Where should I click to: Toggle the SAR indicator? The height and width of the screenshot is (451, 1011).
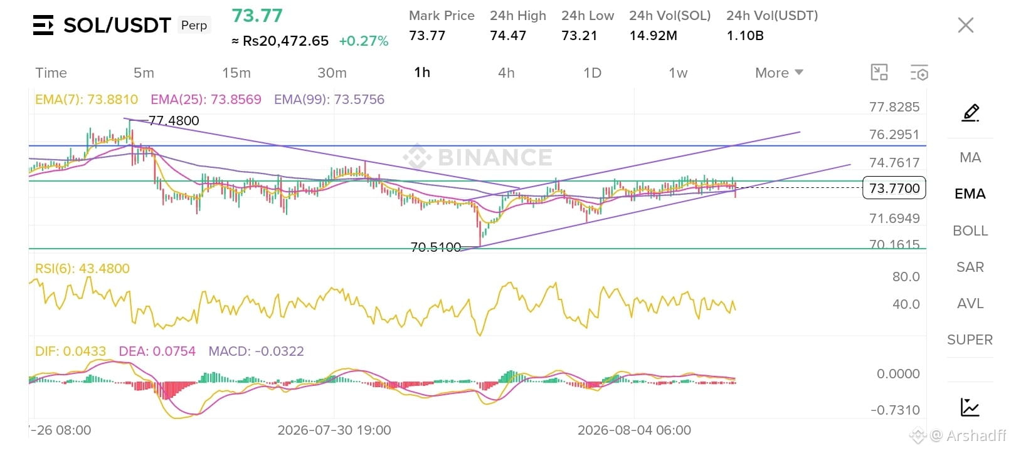970,267
